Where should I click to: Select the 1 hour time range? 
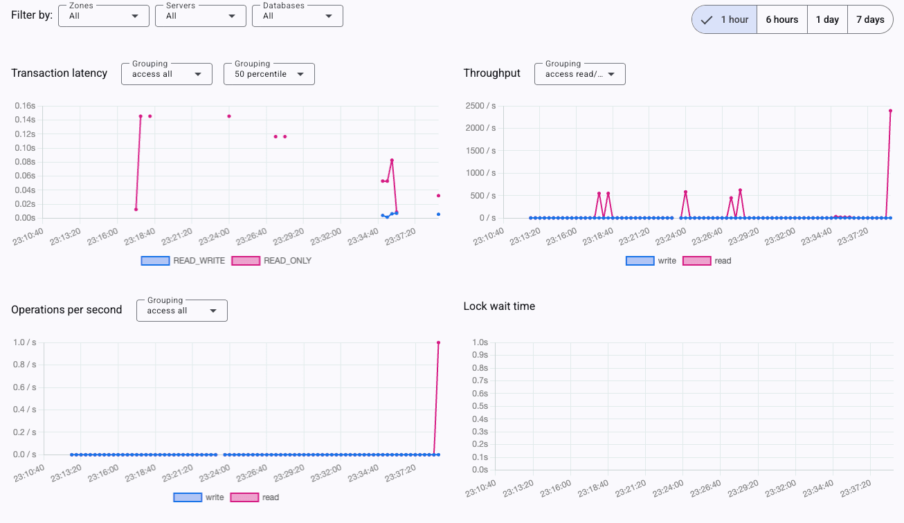pyautogui.click(x=725, y=19)
